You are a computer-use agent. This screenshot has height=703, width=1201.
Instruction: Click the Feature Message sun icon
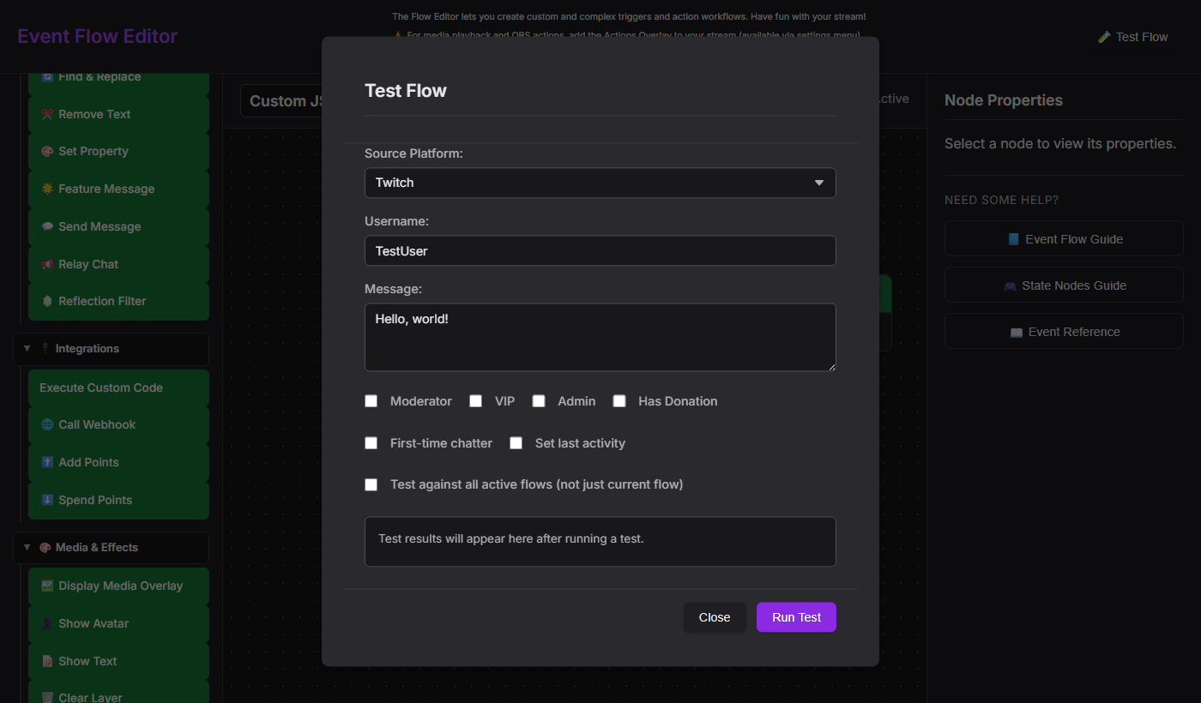click(47, 189)
